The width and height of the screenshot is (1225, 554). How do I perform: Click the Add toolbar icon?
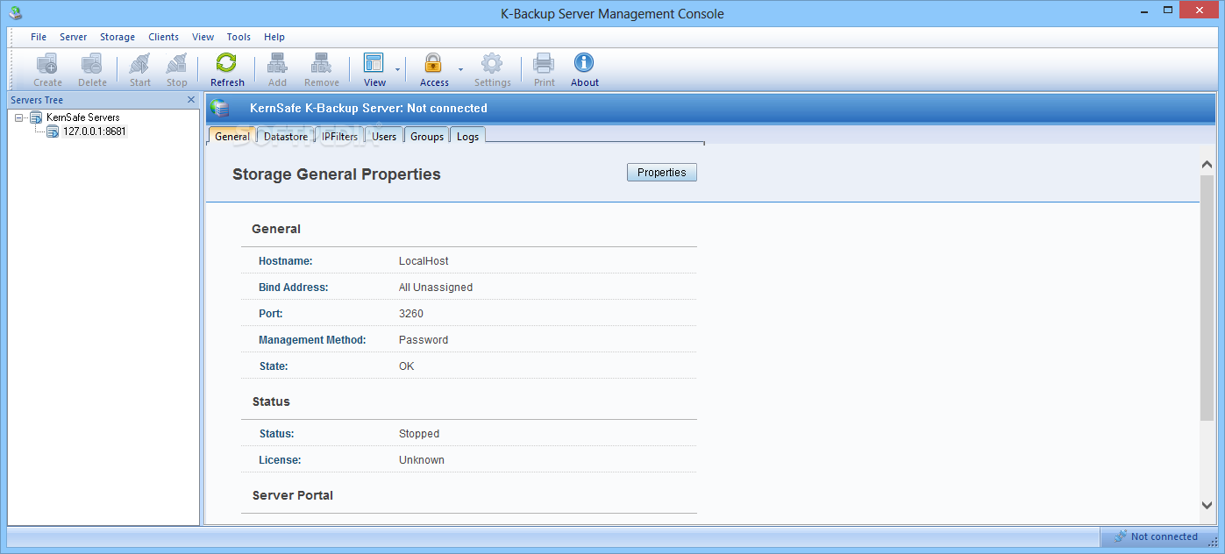pos(277,64)
